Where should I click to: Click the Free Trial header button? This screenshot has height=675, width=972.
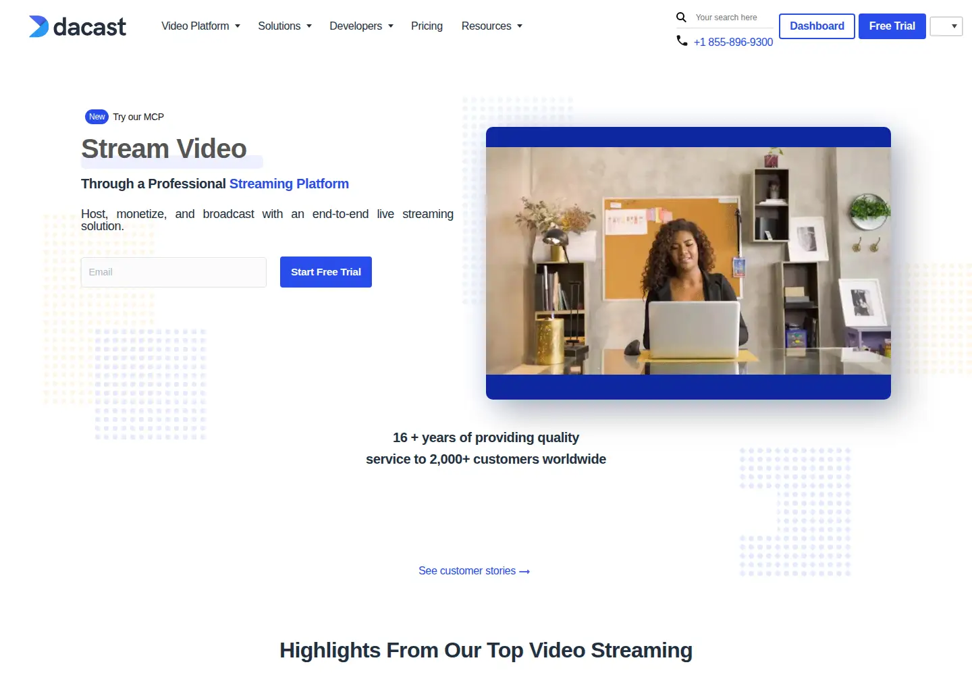892,26
